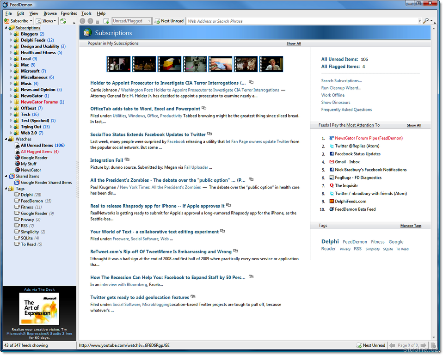Select the FeedDemon tag in the tree
Image resolution: width=443 pixels, height=355 pixels.
32,201
